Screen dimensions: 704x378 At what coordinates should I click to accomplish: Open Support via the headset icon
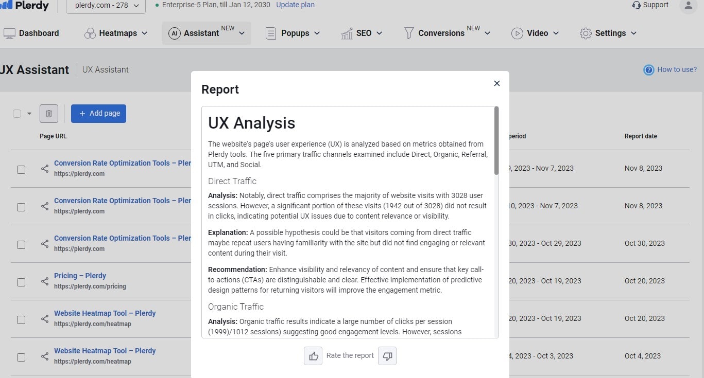[x=636, y=5]
